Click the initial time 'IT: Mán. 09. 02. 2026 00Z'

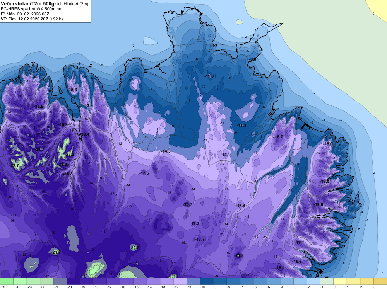[x=25, y=14]
